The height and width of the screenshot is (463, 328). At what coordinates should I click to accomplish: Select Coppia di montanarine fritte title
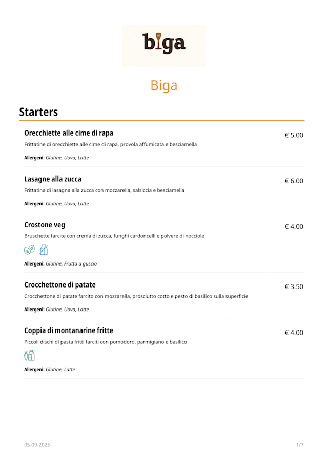(69, 330)
